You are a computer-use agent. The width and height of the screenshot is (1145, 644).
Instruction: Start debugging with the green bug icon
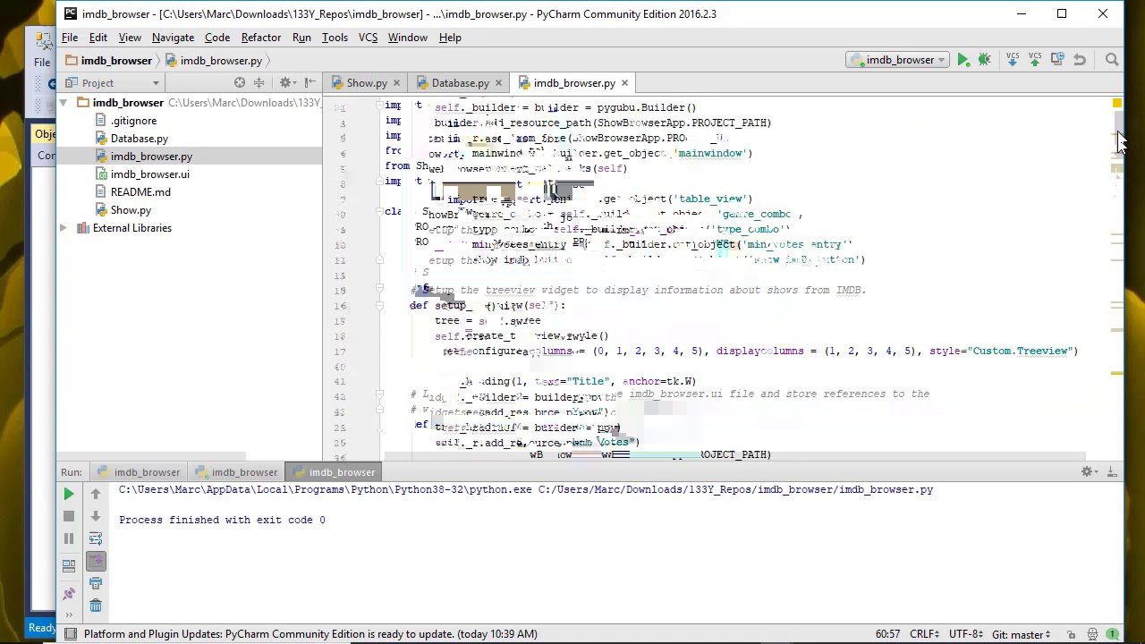(x=984, y=60)
